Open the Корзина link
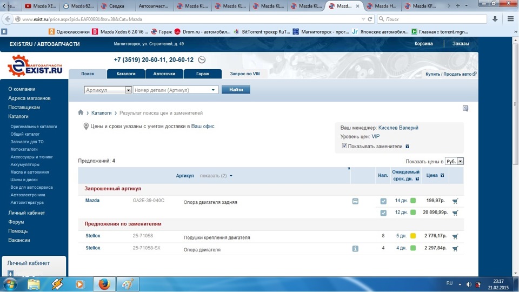The height and width of the screenshot is (292, 519). point(423,44)
